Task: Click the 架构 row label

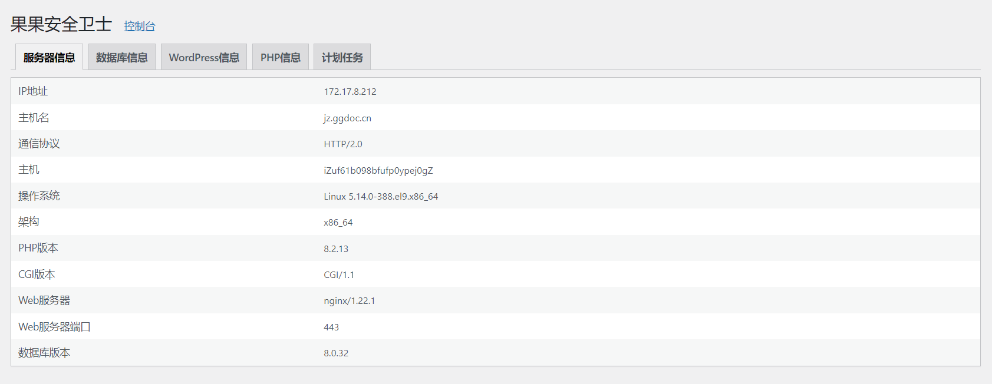Action: 29,222
